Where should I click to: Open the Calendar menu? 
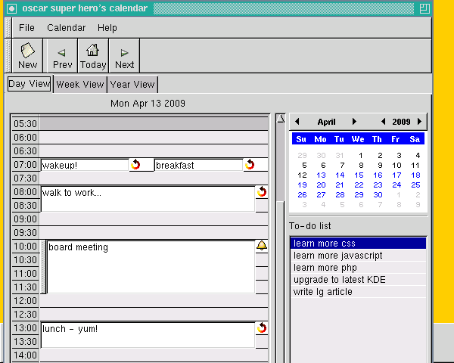[x=66, y=28]
